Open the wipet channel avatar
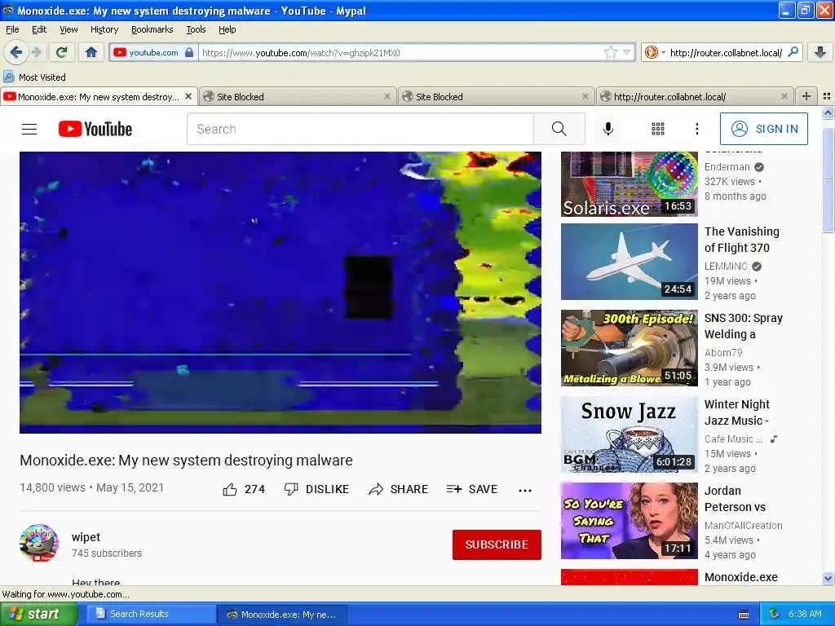The image size is (835, 626). point(39,544)
